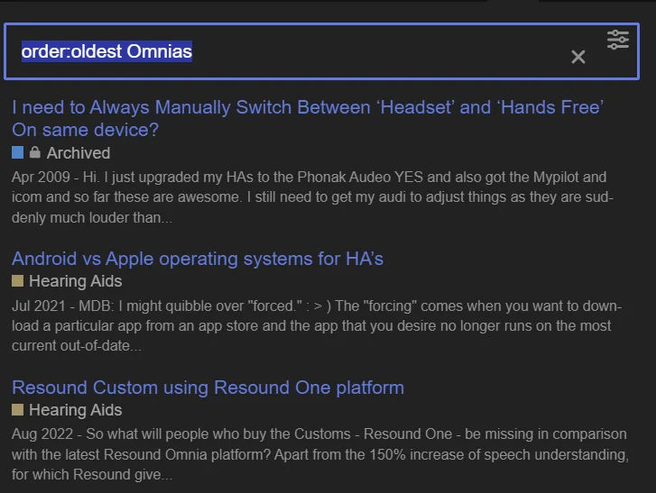The height and width of the screenshot is (493, 656).
Task: Click 'current out-of-date...' excerpt ending
Action: click(x=77, y=346)
